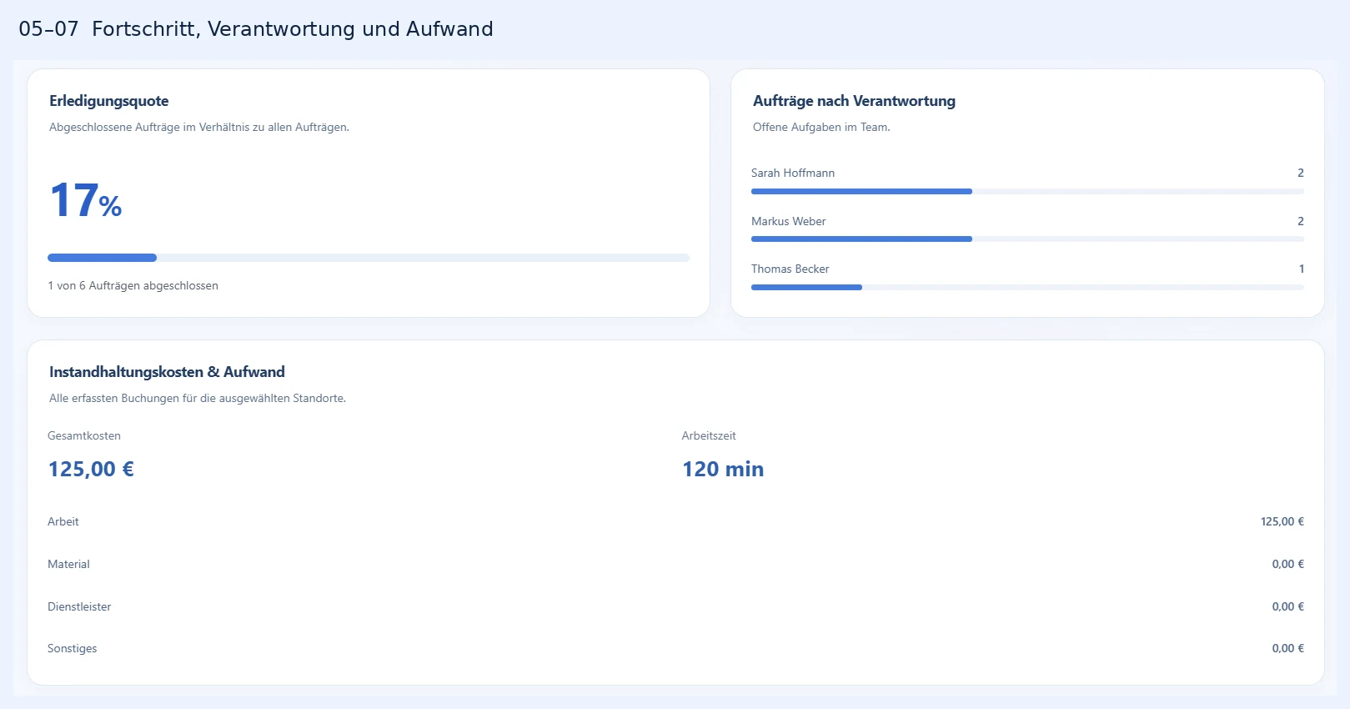Select the Thomas Becker name label

pos(790,269)
